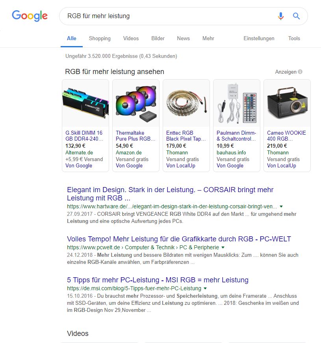Open Thermaltake RGB fans product image

pos(136,104)
